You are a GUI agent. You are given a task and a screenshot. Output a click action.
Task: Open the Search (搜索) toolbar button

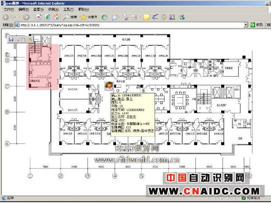[70, 17]
